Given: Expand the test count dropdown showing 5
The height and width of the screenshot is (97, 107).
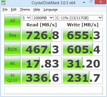Looking at the screenshot, I should coord(26,18).
